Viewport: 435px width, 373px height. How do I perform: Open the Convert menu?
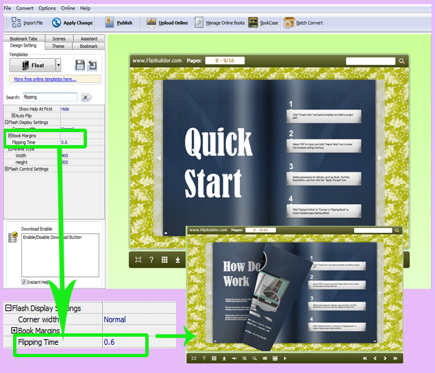coord(25,8)
